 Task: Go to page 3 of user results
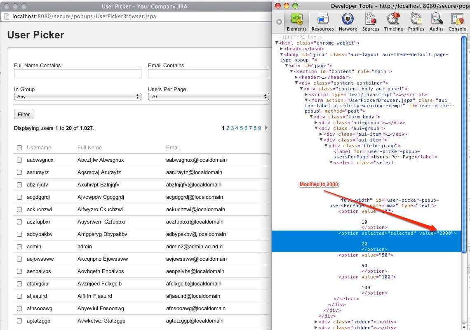pos(232,128)
